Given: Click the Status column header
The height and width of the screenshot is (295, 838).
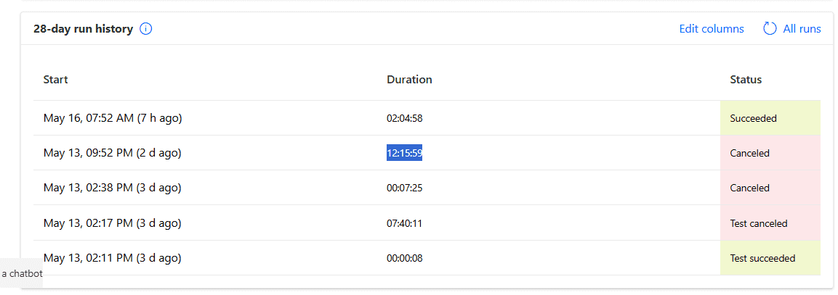Looking at the screenshot, I should tap(746, 80).
